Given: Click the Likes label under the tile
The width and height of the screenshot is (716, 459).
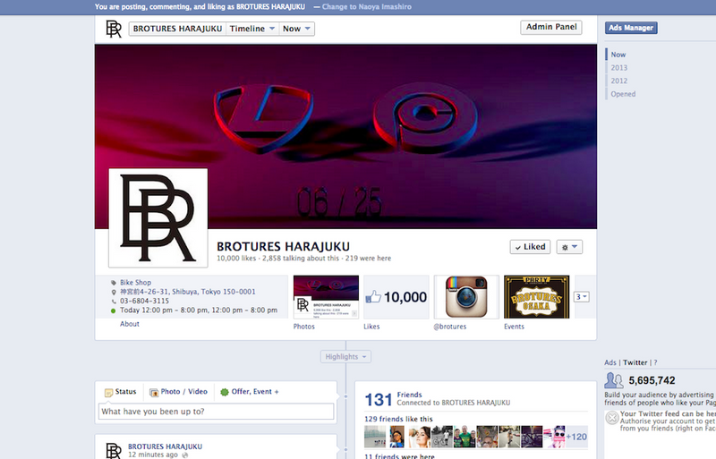Looking at the screenshot, I should pyautogui.click(x=371, y=327).
